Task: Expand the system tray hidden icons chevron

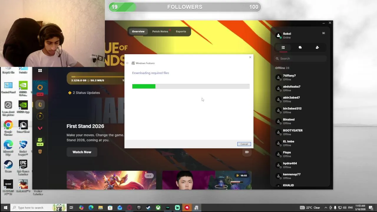Action: tap(326, 208)
